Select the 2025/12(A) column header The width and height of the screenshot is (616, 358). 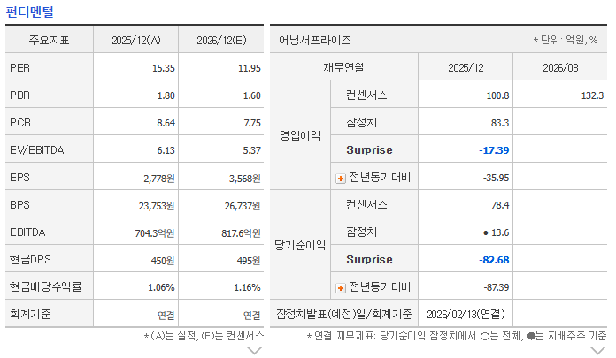point(136,40)
